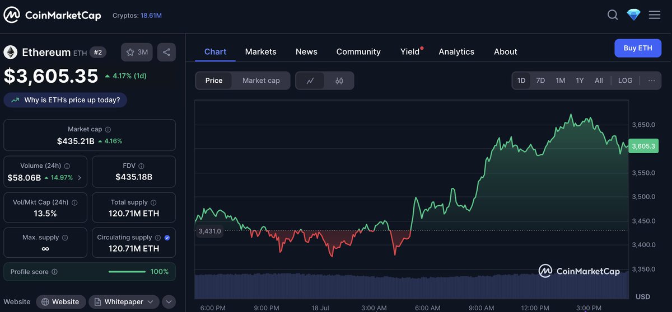This screenshot has width=672, height=312.
Task: Click the $3,605.35 price text
Action: (x=51, y=76)
